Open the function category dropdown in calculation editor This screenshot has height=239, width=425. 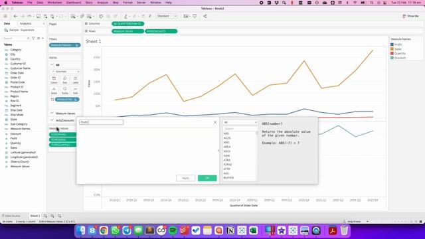click(x=240, y=122)
